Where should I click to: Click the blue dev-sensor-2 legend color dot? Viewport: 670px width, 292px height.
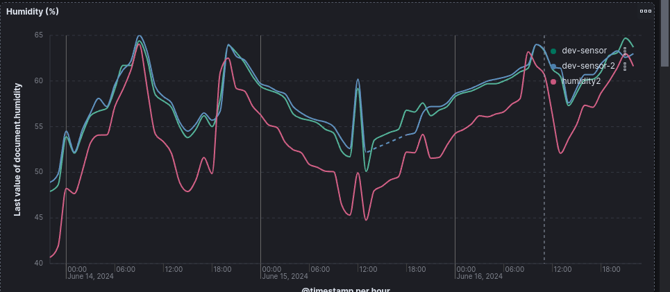553,66
